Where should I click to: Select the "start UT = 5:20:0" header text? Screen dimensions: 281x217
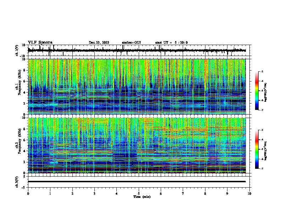171,43
